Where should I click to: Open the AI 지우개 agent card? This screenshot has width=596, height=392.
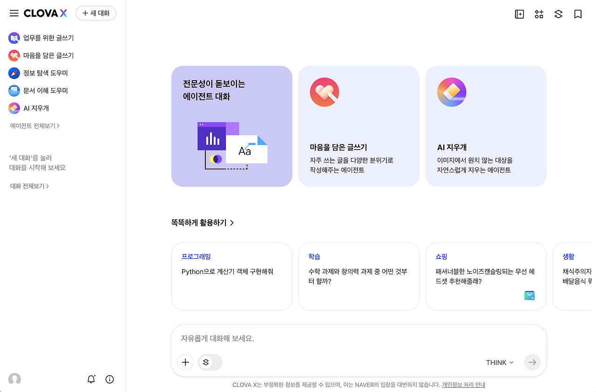tap(486, 126)
